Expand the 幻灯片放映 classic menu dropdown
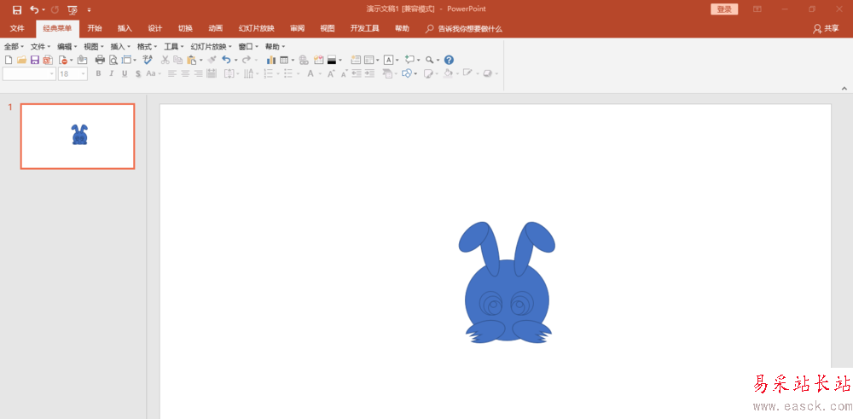Viewport: 853px width, 419px height. tap(211, 47)
